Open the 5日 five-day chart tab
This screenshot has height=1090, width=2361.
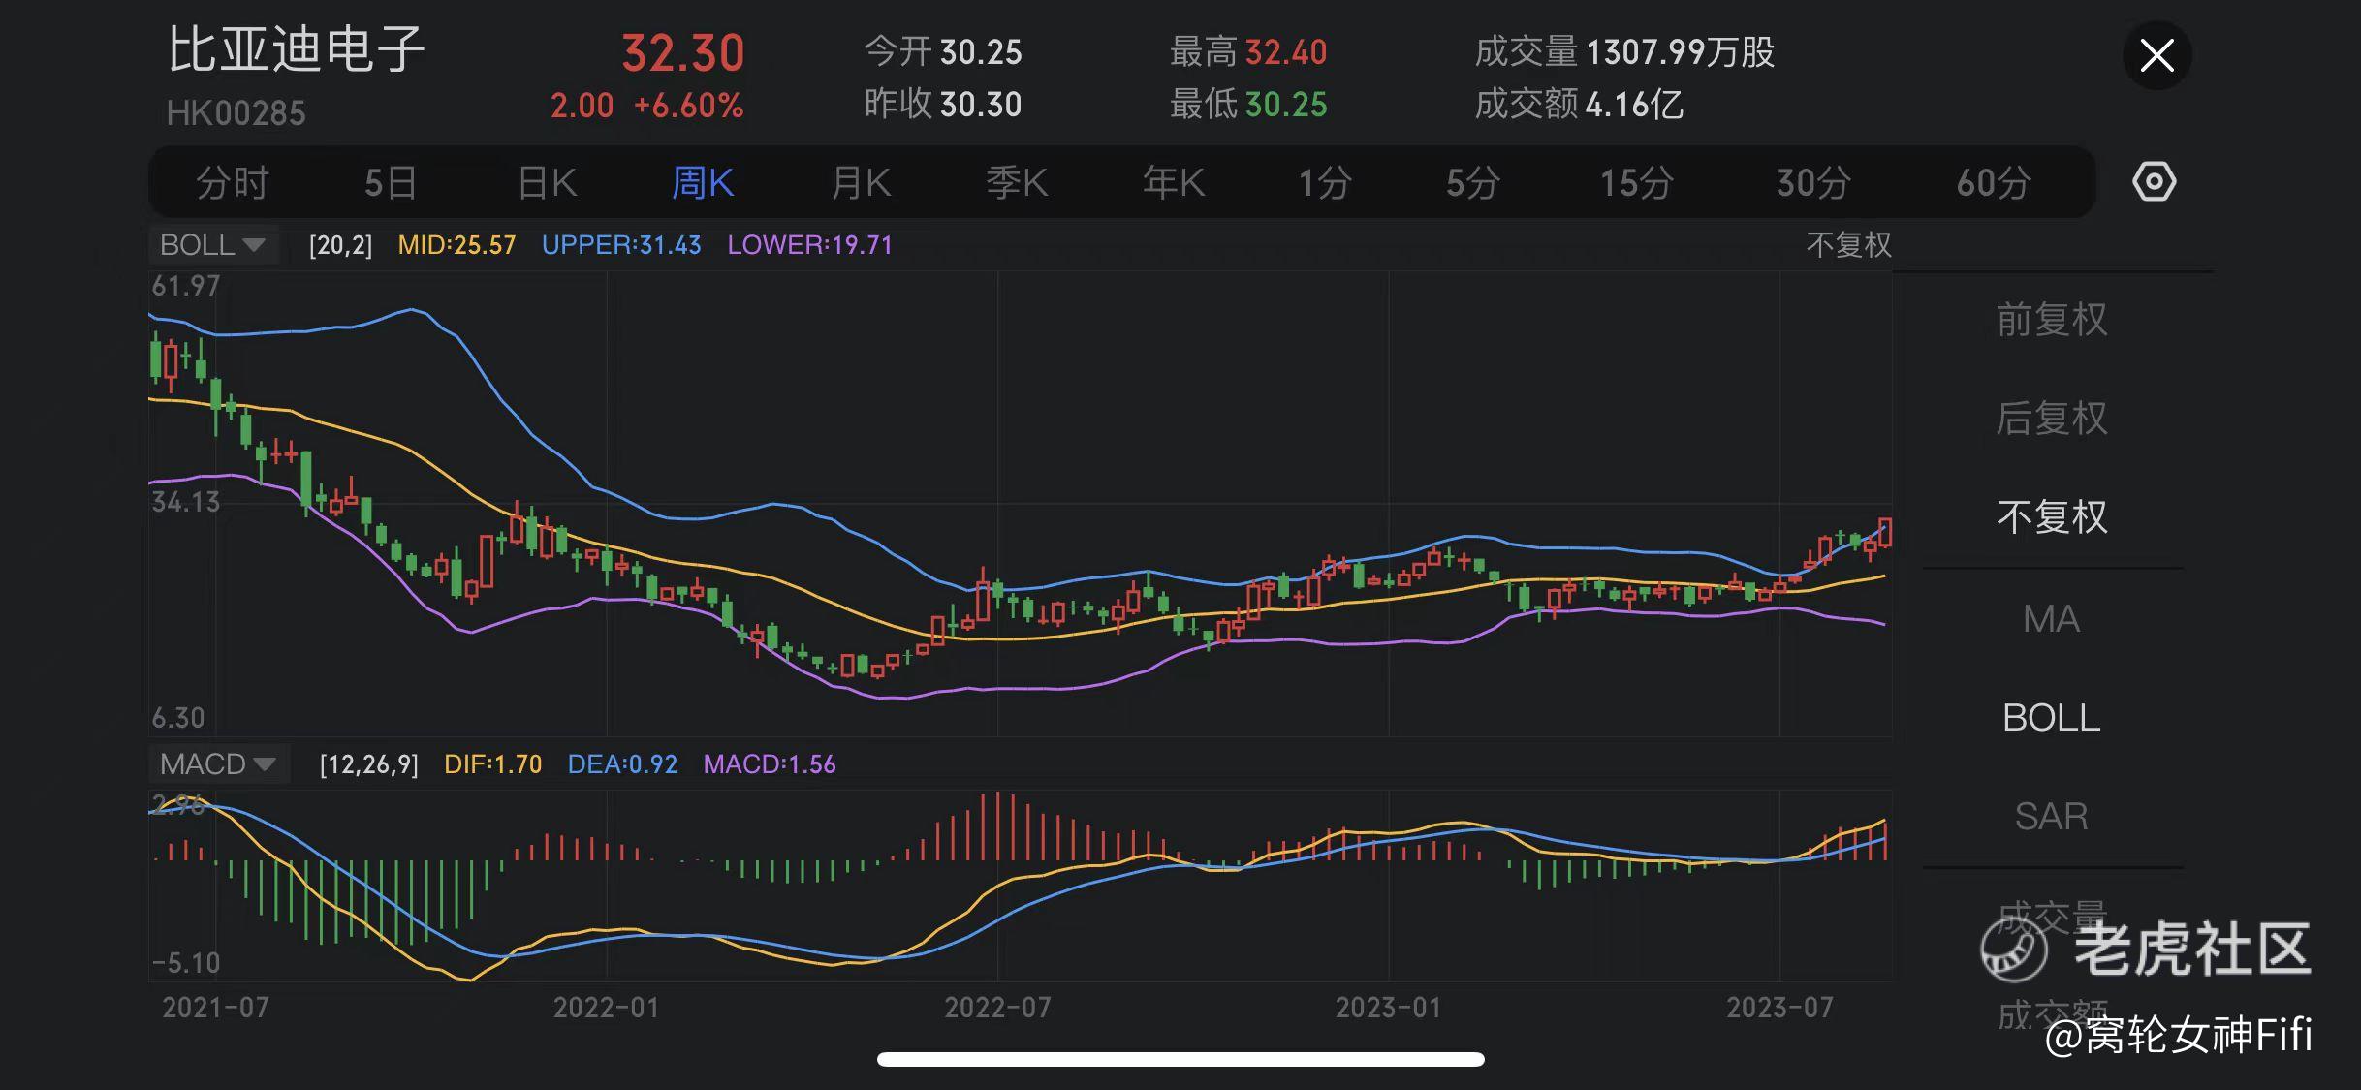pos(390,182)
